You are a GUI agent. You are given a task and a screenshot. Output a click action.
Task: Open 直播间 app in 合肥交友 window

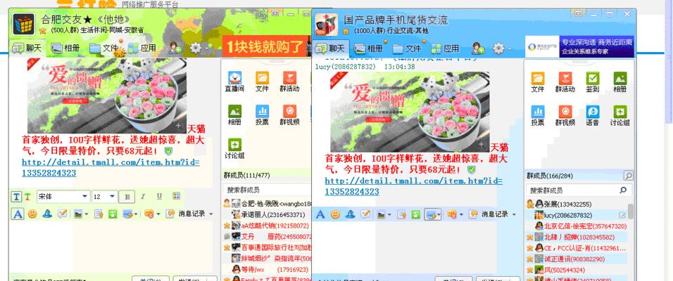pyautogui.click(x=235, y=81)
